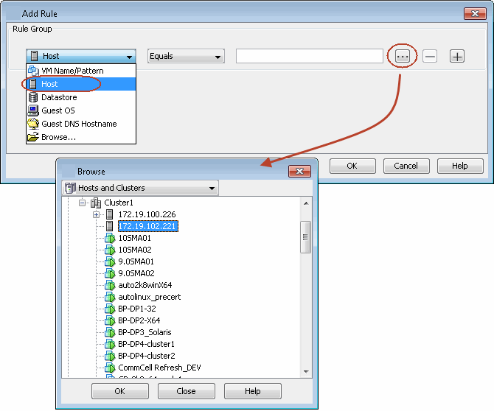Click OK in the Browse dialog
The width and height of the screenshot is (494, 411).
[120, 391]
